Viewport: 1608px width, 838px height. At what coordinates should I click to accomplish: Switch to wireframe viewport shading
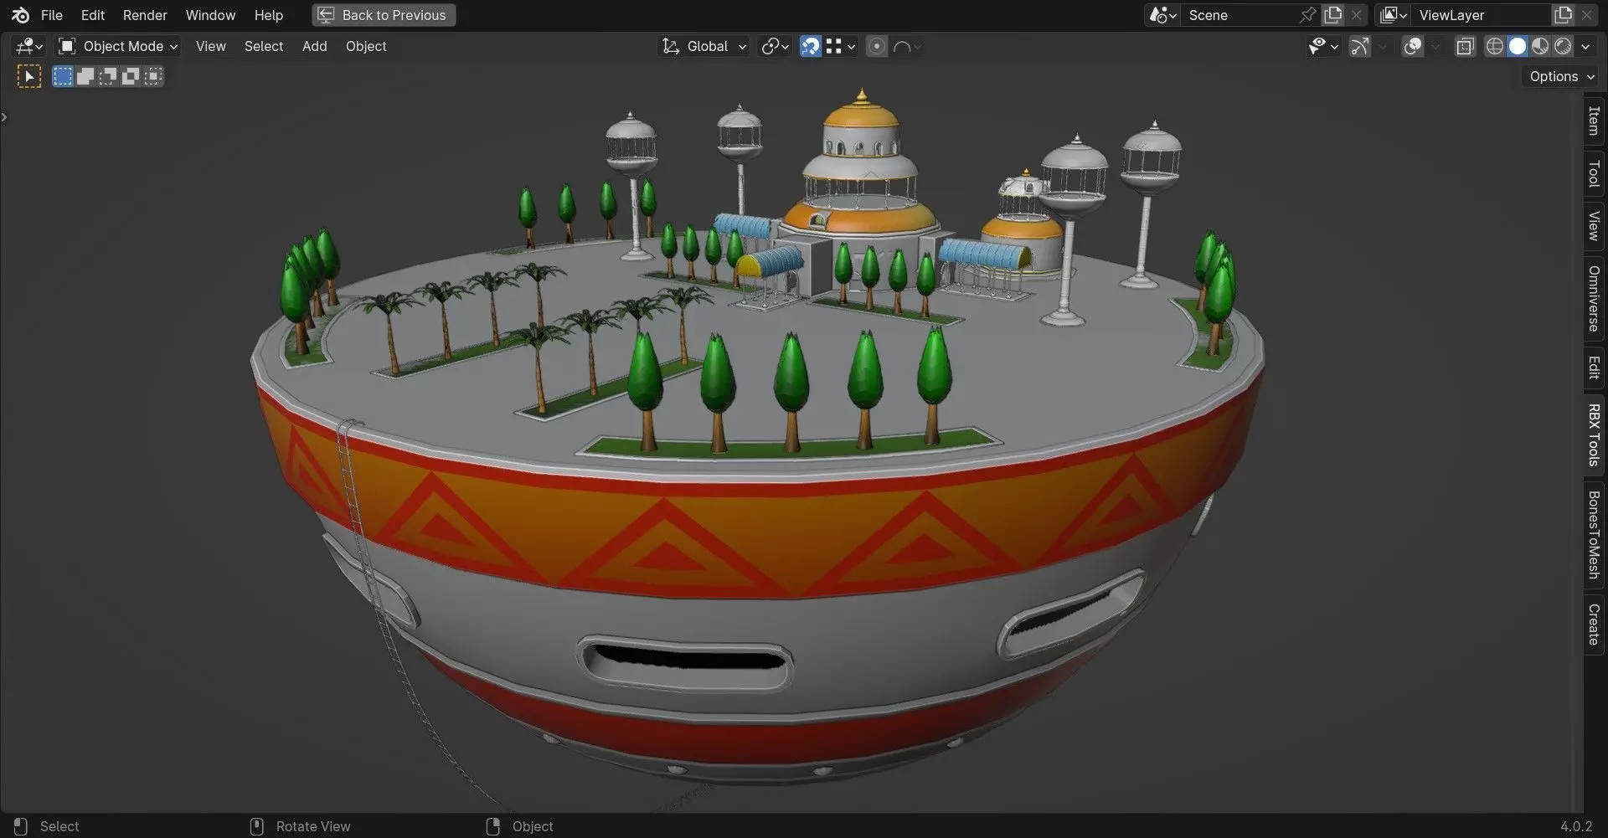pyautogui.click(x=1495, y=46)
